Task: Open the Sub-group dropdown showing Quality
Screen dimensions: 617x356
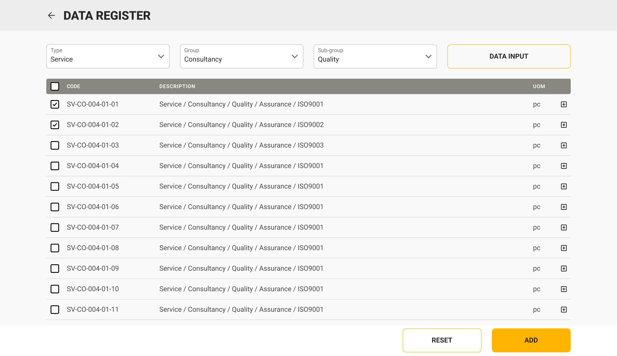Action: click(375, 56)
